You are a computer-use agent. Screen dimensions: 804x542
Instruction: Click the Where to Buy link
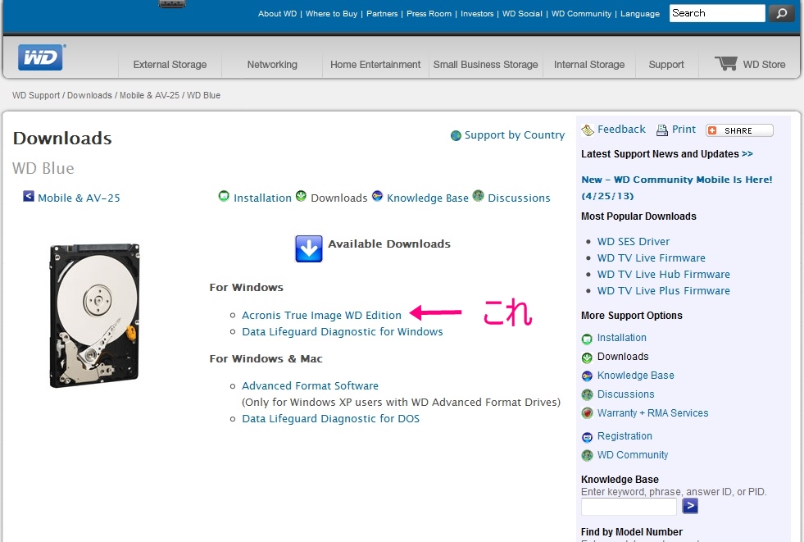[x=331, y=14]
